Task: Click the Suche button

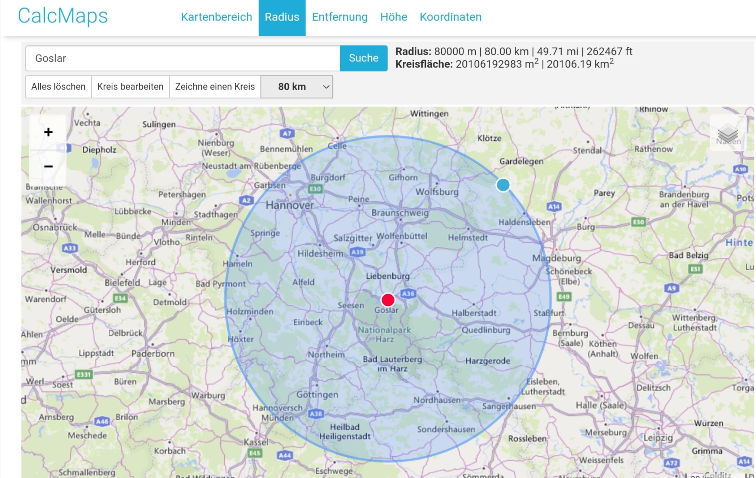Action: [x=364, y=58]
